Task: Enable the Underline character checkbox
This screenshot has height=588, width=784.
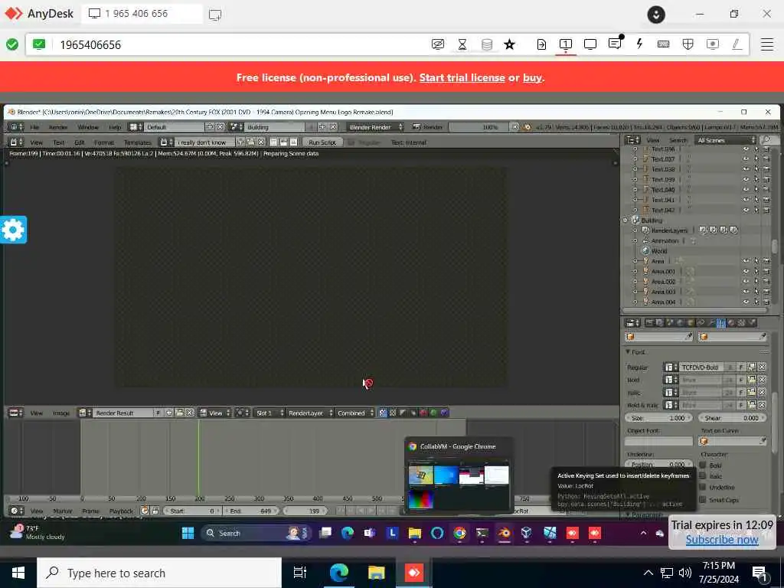Action: pyautogui.click(x=703, y=487)
